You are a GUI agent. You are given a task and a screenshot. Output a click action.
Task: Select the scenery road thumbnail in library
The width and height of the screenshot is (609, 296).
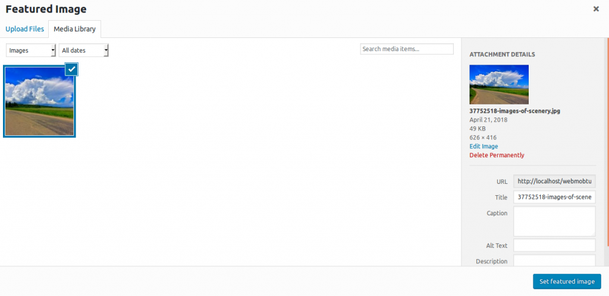pyautogui.click(x=39, y=101)
